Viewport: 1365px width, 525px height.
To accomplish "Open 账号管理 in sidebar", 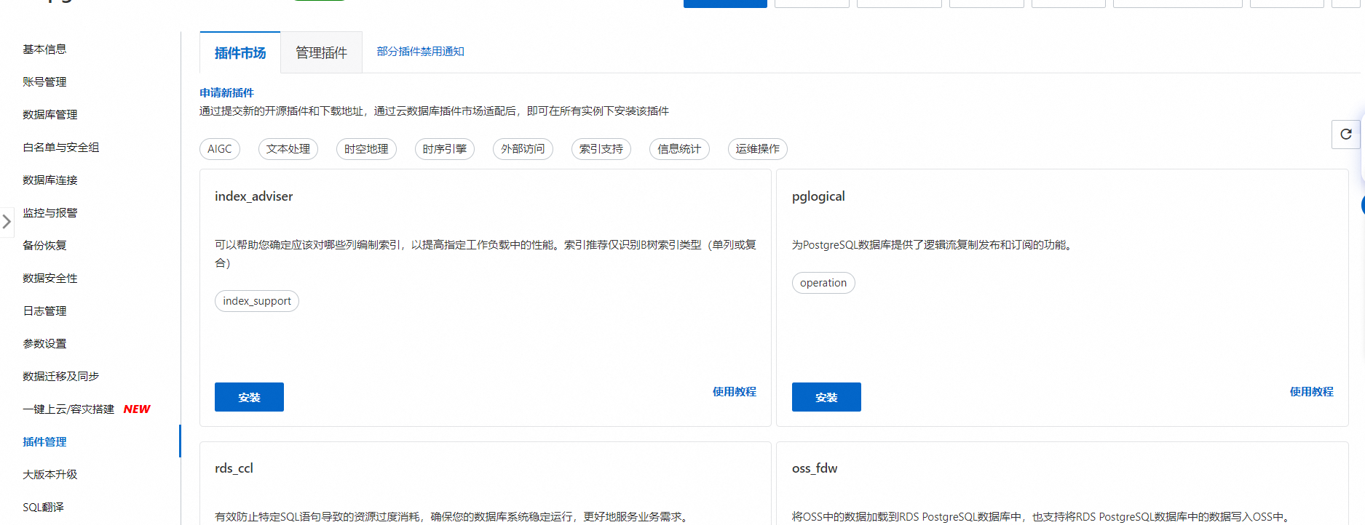I will click(x=44, y=81).
